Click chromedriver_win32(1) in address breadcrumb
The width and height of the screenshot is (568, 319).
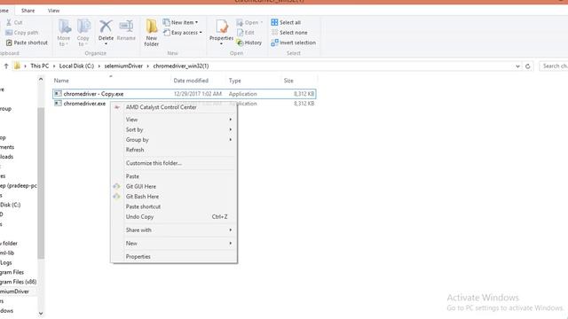[181, 66]
